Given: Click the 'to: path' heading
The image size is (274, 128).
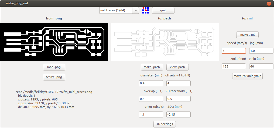Looking at the screenshot, I should [165, 18].
